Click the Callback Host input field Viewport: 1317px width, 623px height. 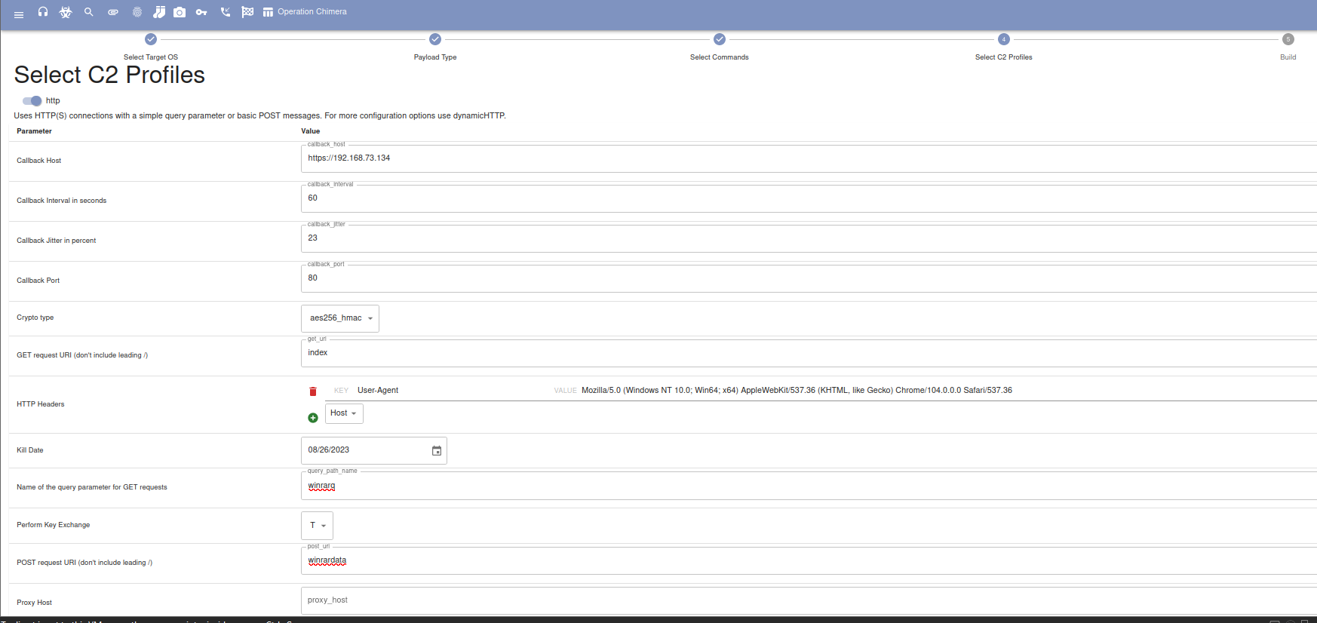tap(809, 158)
